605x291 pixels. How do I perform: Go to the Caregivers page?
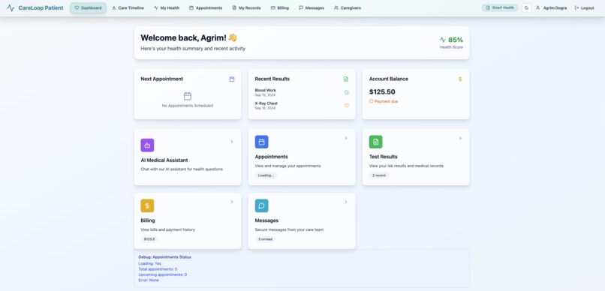(x=348, y=7)
